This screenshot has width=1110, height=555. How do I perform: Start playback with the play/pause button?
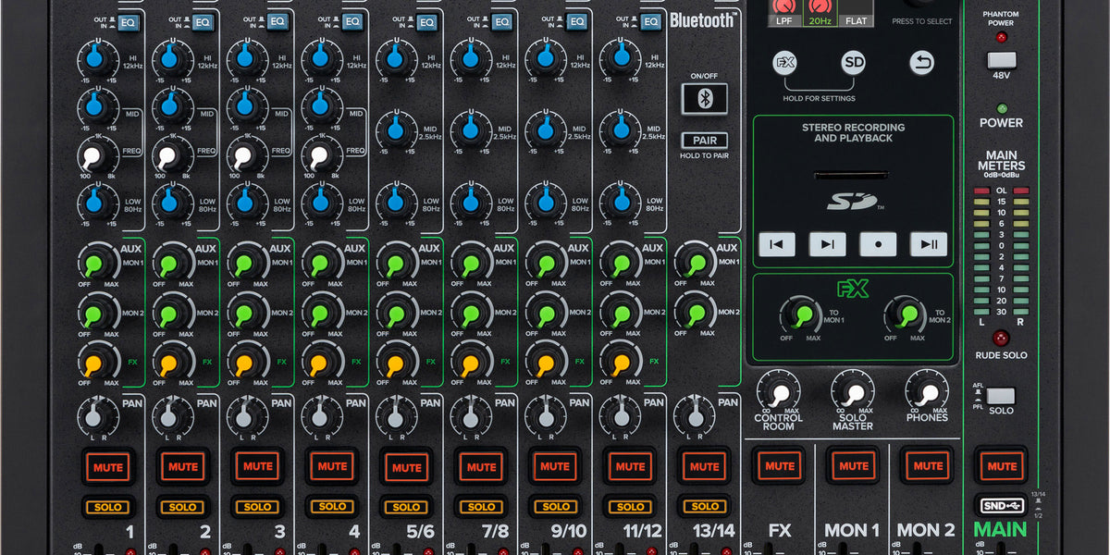pos(929,244)
